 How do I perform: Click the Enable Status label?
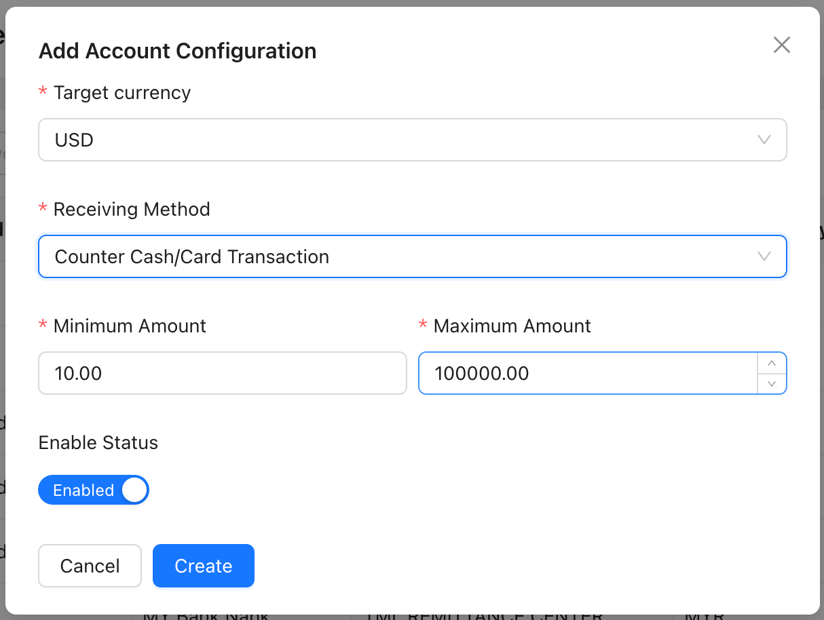coord(98,443)
